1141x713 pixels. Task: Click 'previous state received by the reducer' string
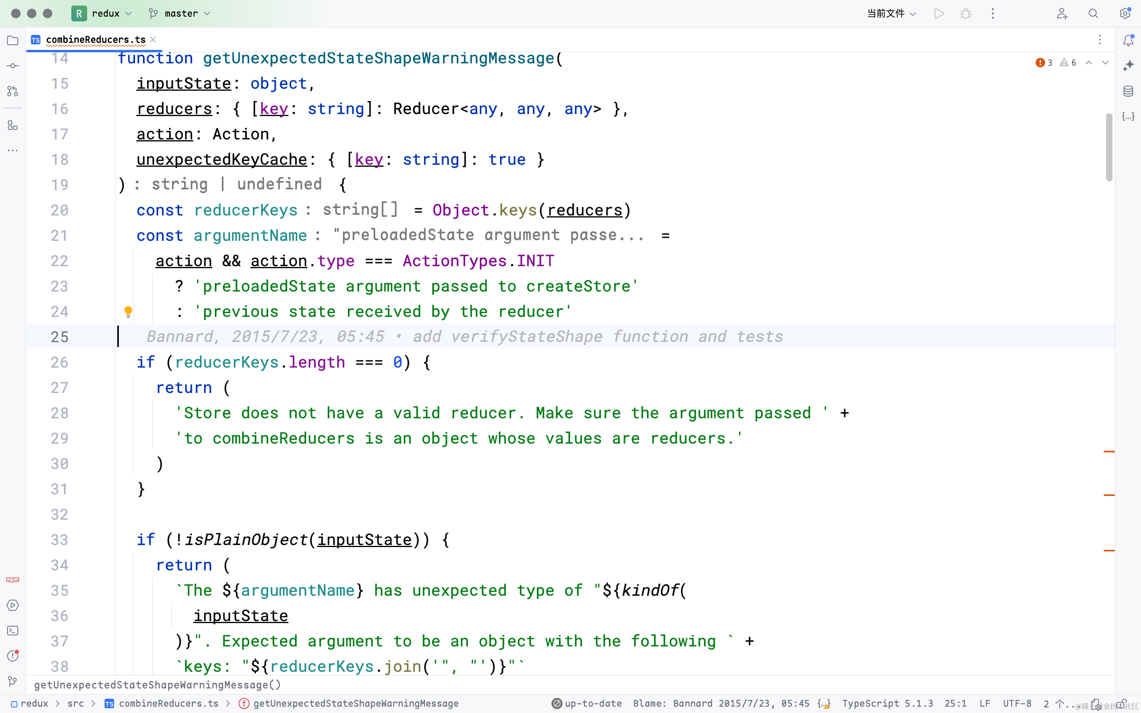click(382, 311)
